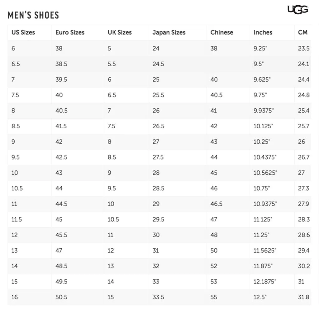
Task: Click the MEN'S SHOES heading
Action: click(33, 15)
